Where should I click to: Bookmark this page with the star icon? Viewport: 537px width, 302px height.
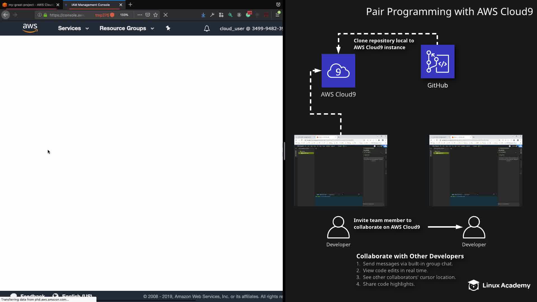coord(156,15)
